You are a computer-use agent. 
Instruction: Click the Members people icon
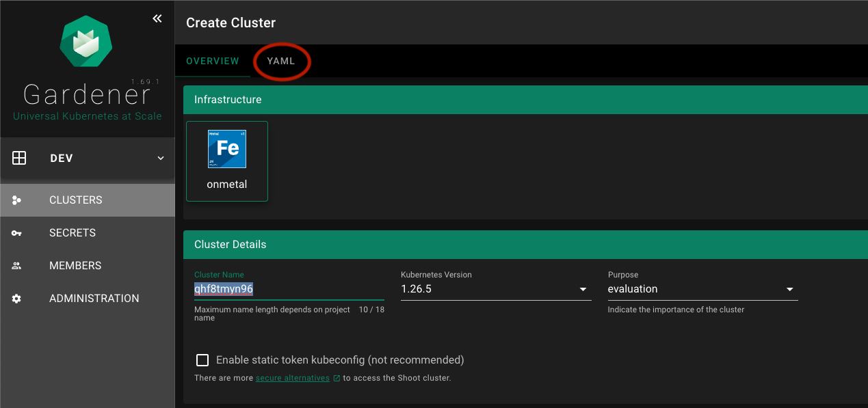(x=17, y=266)
